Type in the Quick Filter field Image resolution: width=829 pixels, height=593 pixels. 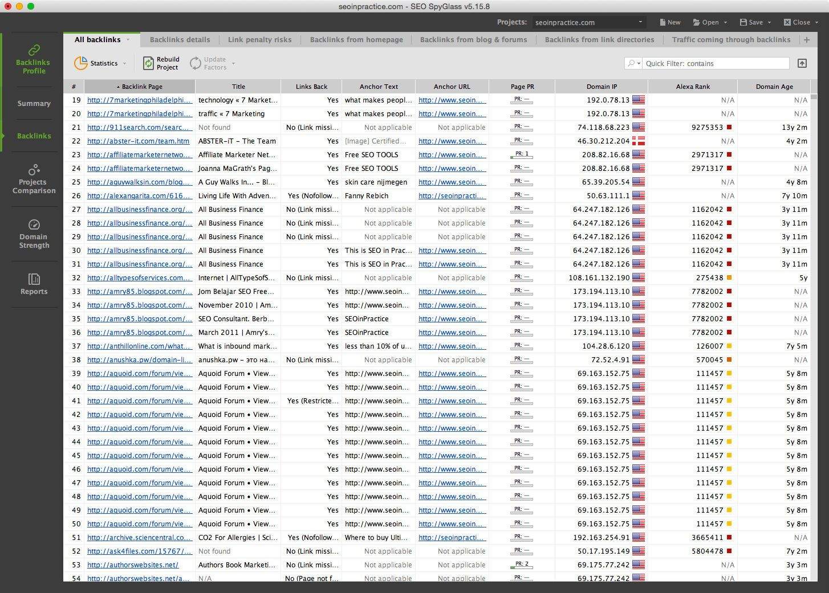pos(716,63)
